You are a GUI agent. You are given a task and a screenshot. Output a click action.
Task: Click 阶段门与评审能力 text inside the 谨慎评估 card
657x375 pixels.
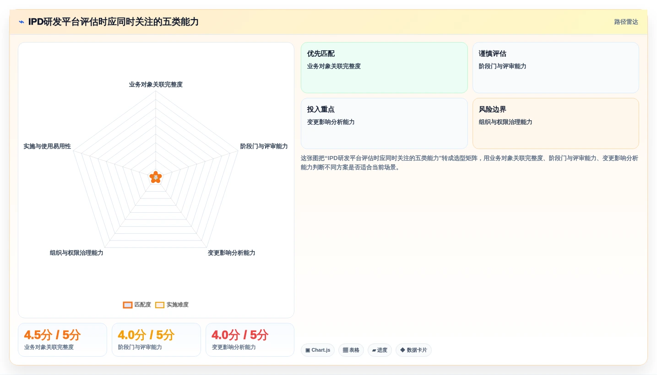[502, 66]
